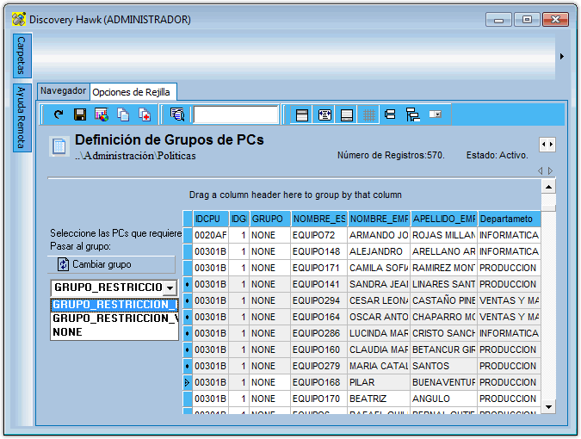Select the EQUIPO148 cell
The image size is (581, 439).
click(319, 251)
